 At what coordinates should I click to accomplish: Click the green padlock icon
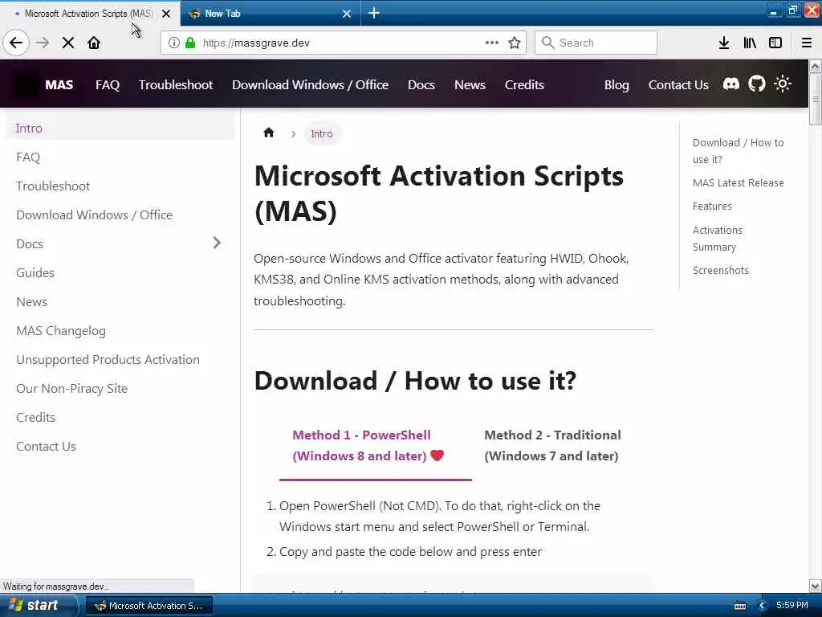coord(190,43)
